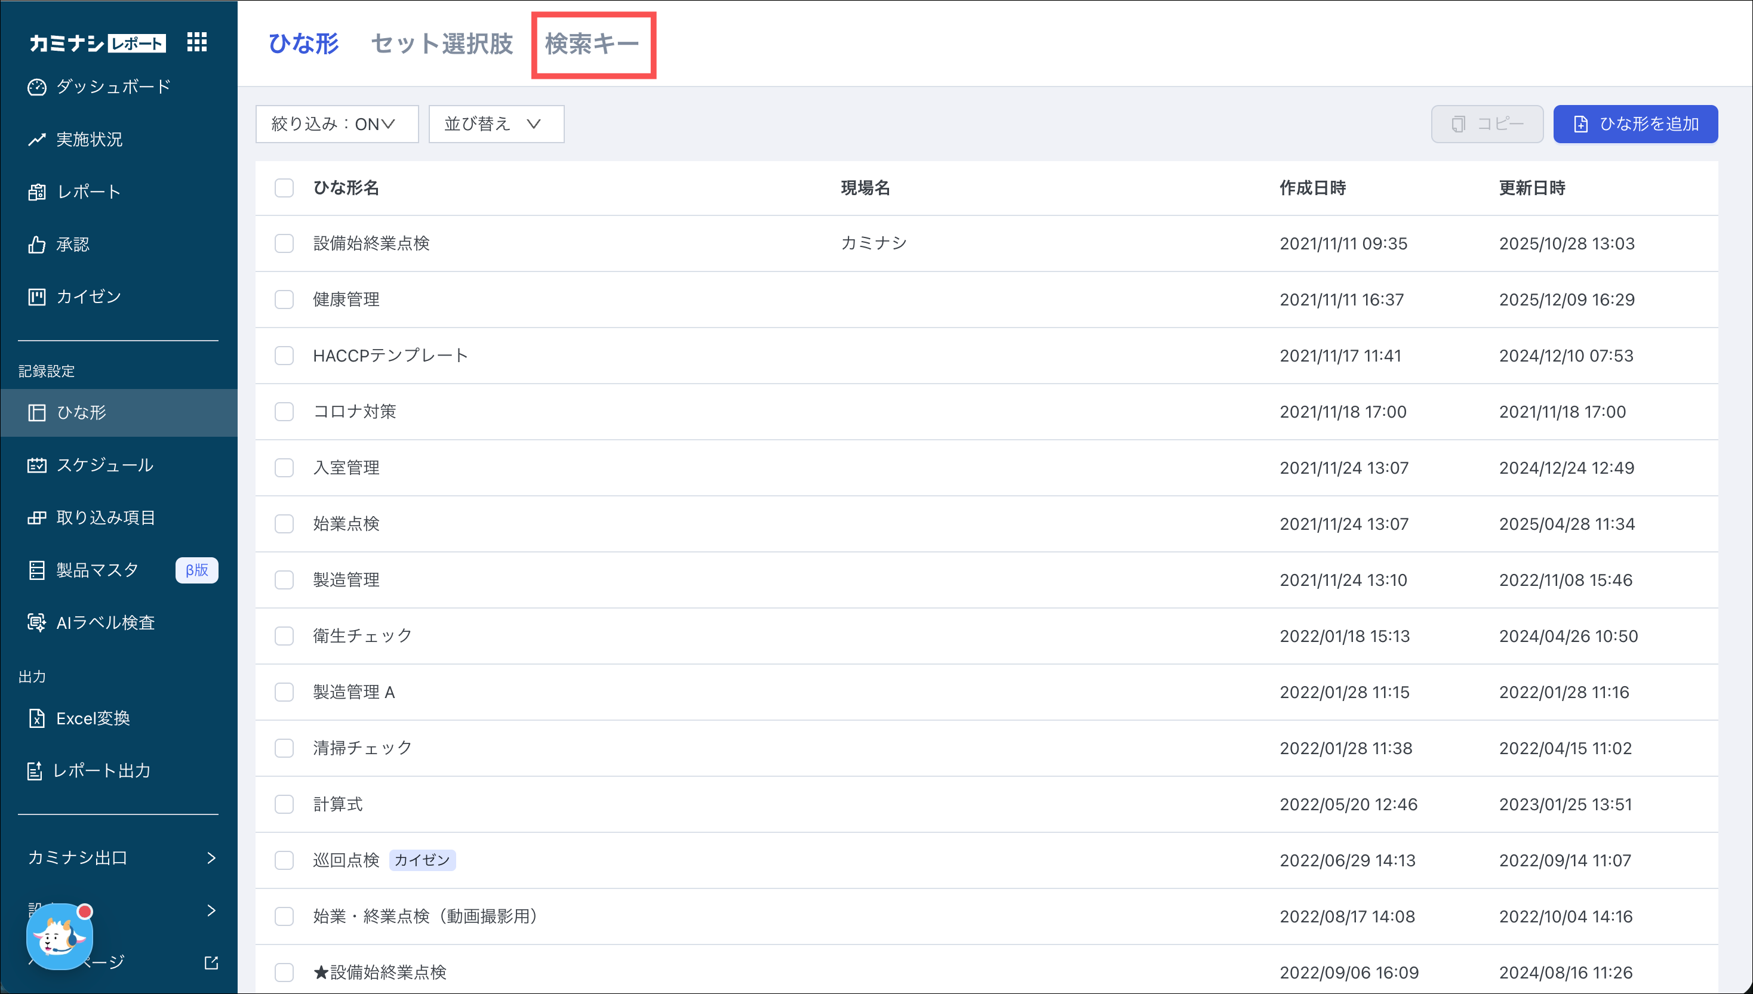Switch to the 検索キー tab

pos(592,44)
